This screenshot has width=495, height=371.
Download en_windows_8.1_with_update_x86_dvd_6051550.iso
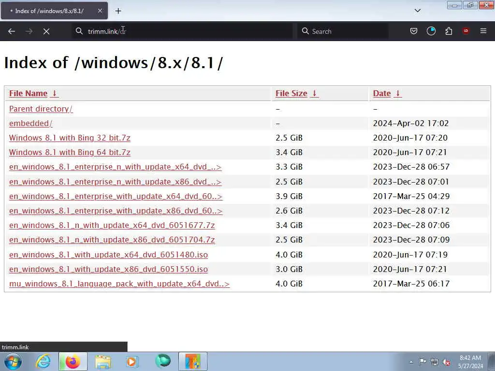point(109,270)
